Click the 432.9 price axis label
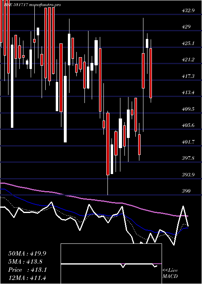Viewport: 202px width, 284px height. pos(188,11)
